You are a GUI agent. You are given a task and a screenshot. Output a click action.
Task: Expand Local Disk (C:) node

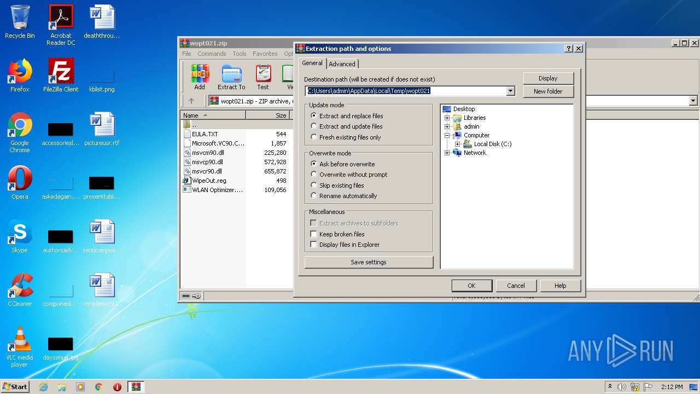click(457, 144)
